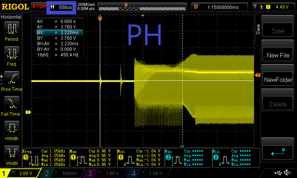Click the 6.00M pts memory depth text
This screenshot has width=297, height=178.
86,9
